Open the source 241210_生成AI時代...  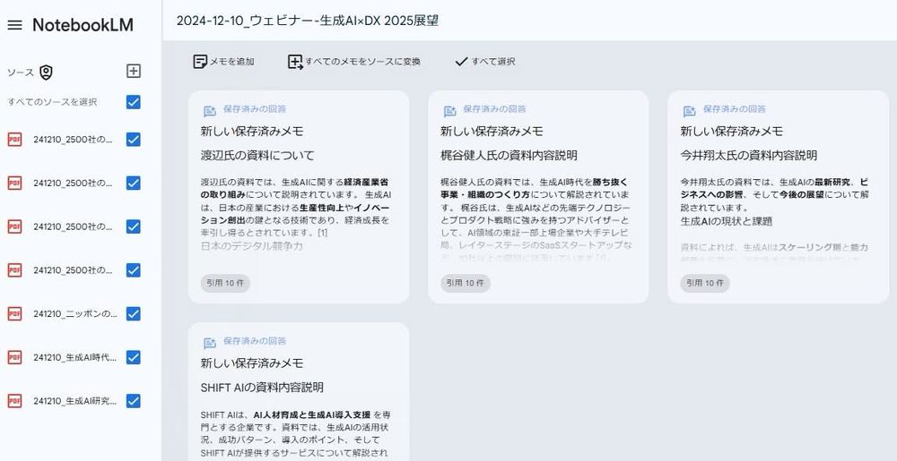75,357
